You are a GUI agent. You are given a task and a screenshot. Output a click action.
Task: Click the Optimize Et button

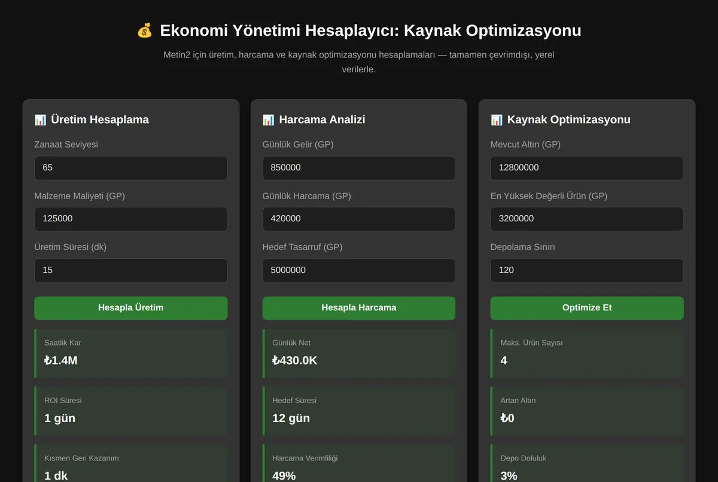(x=587, y=308)
